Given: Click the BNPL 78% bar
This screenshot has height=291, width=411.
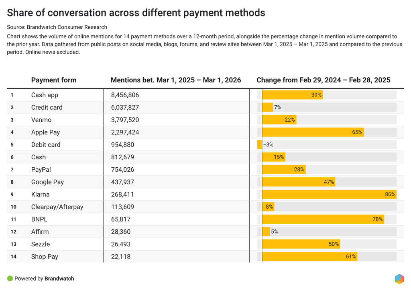Looking at the screenshot, I should [323, 219].
